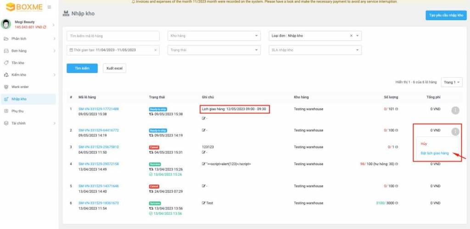This screenshot has width=470, height=229.
Task: Clear the Loại đơn: Nhập kho selection
Action: [351, 36]
